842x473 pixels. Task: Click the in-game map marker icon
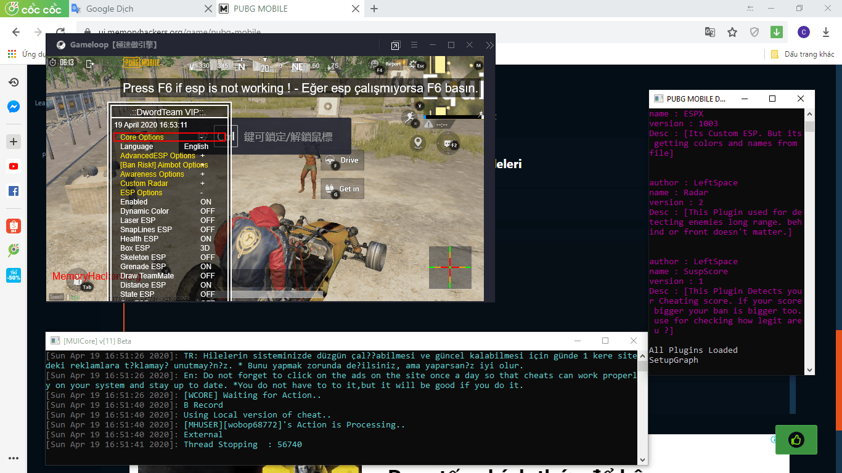pyautogui.click(x=419, y=143)
